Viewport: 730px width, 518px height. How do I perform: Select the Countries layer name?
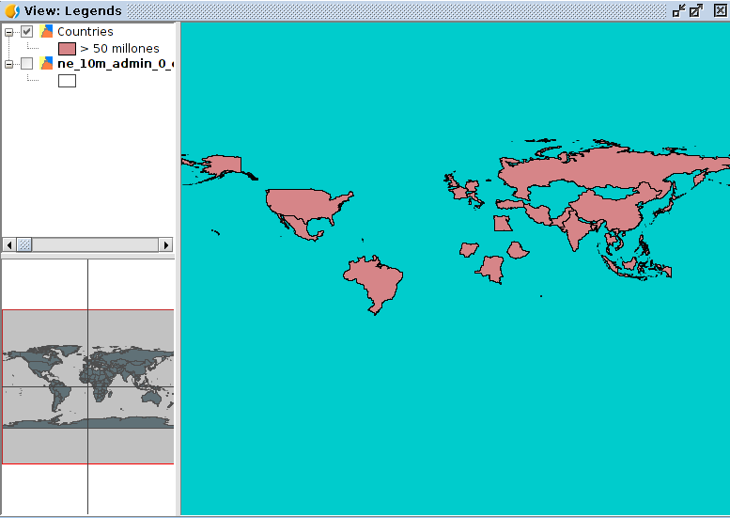[85, 32]
